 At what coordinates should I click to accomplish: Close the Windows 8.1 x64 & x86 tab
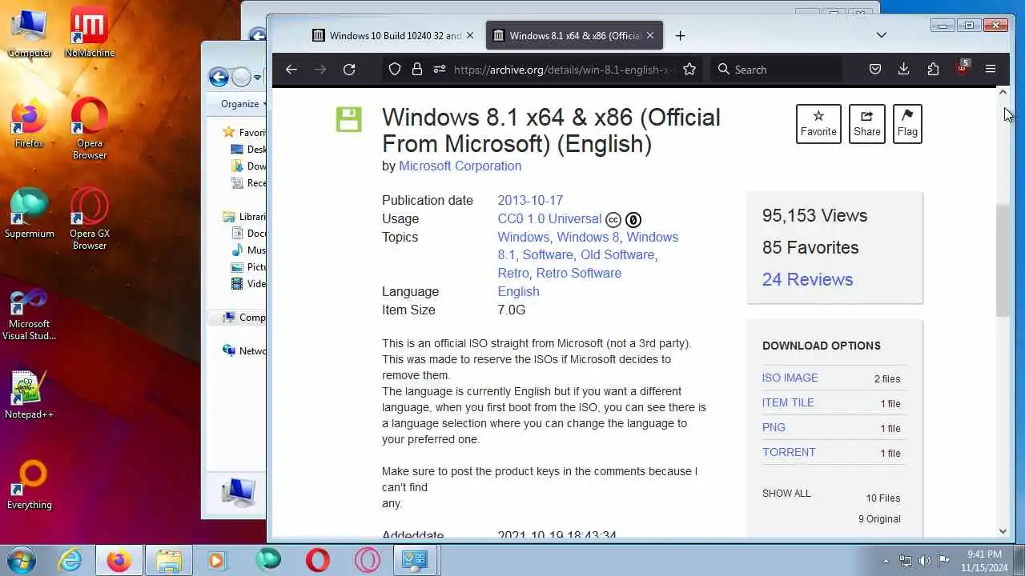650,35
